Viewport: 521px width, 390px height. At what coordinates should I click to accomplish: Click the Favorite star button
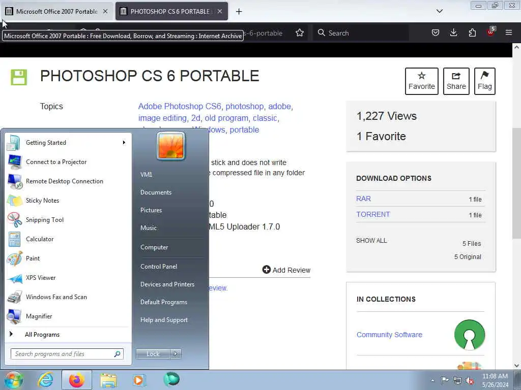pos(421,81)
